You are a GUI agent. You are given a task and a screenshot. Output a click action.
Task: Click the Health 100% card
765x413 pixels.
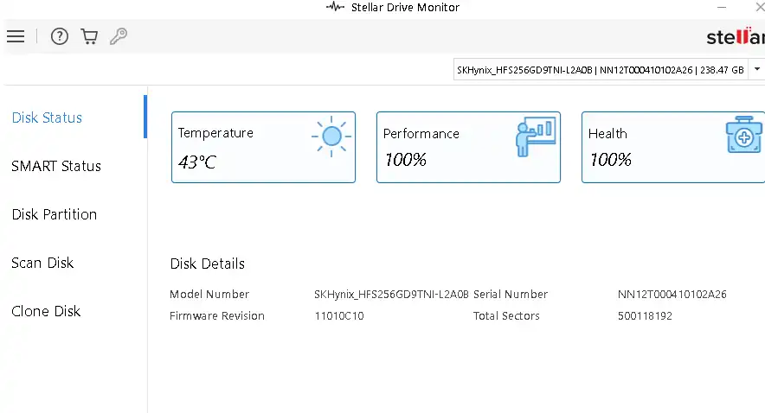point(672,148)
